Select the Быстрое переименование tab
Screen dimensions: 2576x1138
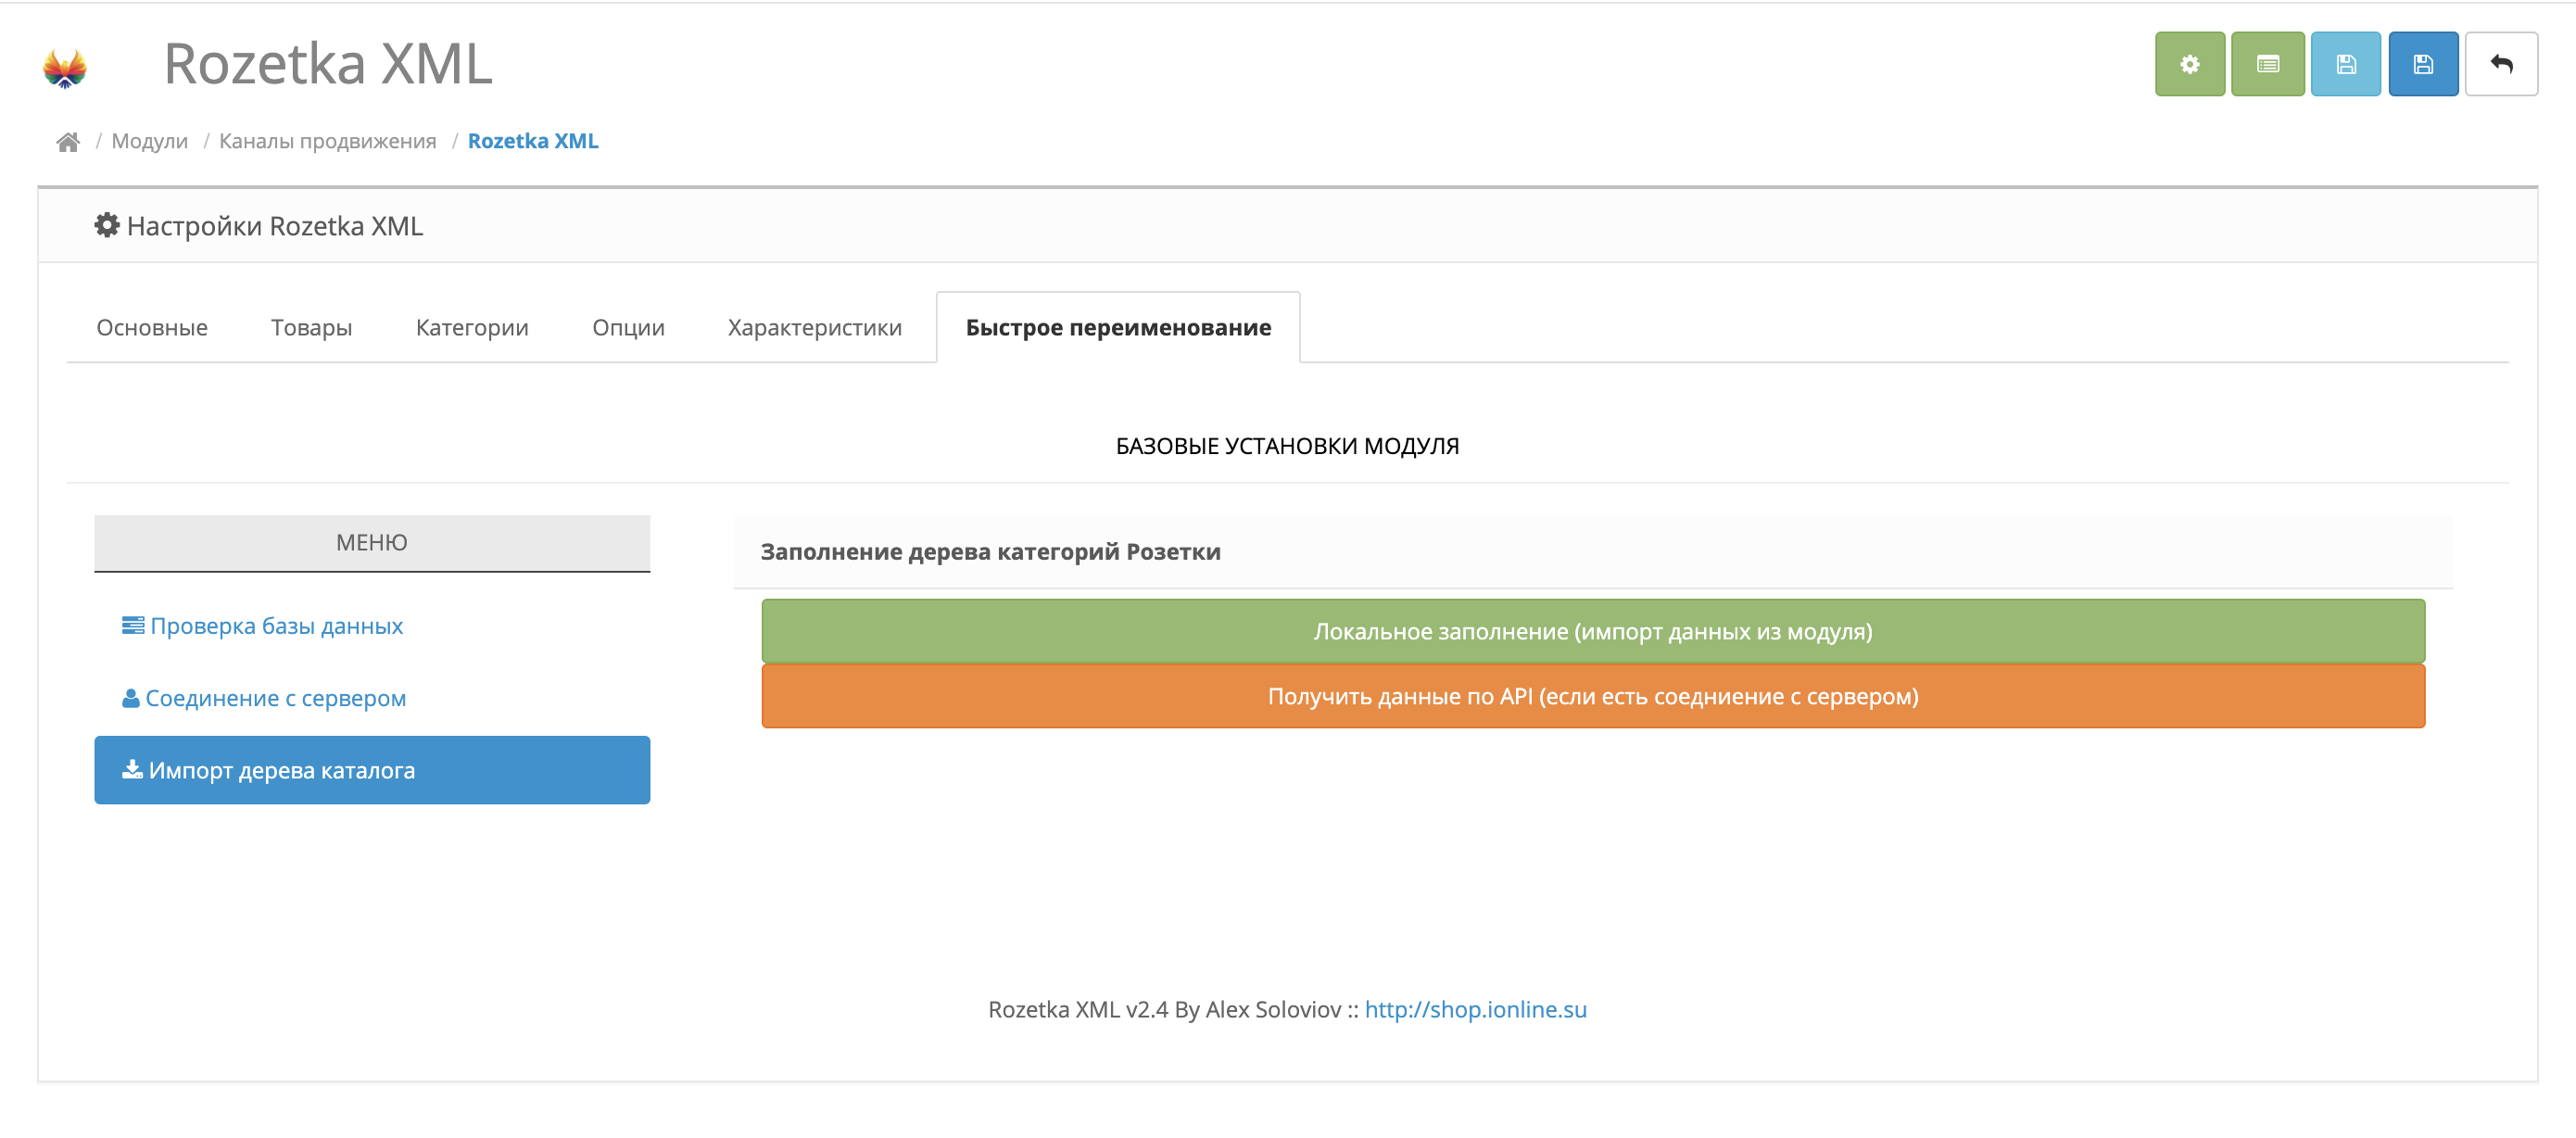pos(1118,327)
